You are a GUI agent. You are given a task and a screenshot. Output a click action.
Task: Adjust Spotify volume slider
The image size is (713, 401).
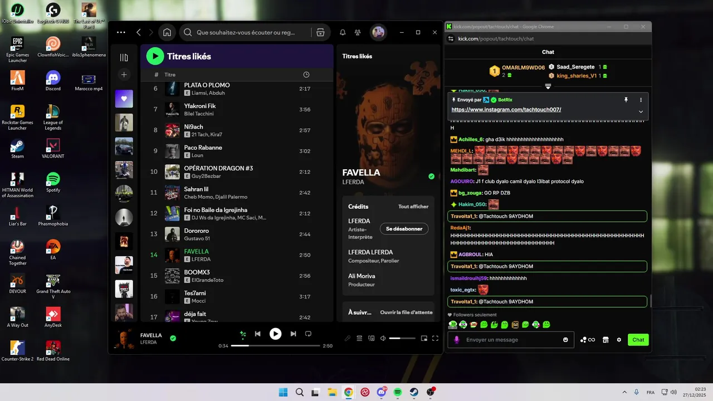point(402,338)
